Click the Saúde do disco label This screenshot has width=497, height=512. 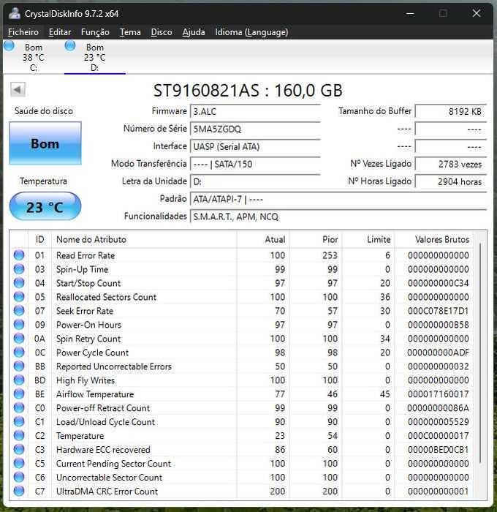click(x=44, y=111)
